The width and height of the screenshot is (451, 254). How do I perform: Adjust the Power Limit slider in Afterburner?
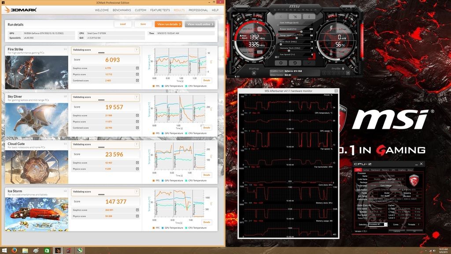coord(300,31)
